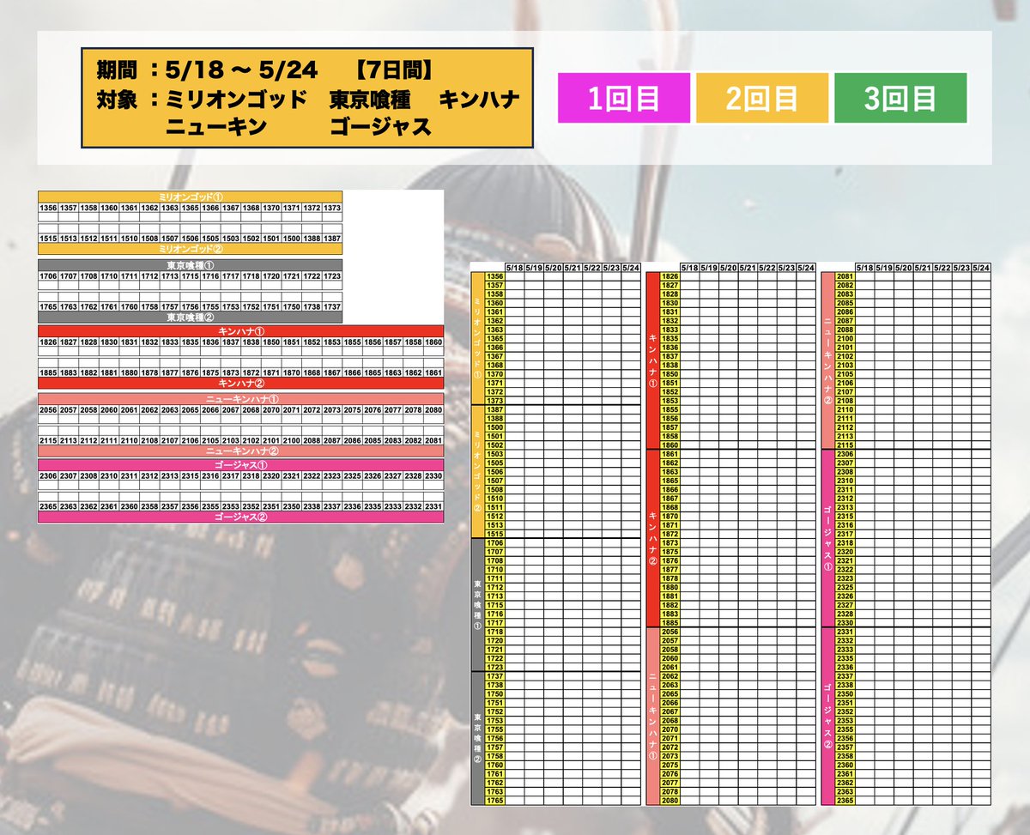This screenshot has width=1030, height=835.
Task: Click row label 2110 in the date grid
Action: click(845, 409)
